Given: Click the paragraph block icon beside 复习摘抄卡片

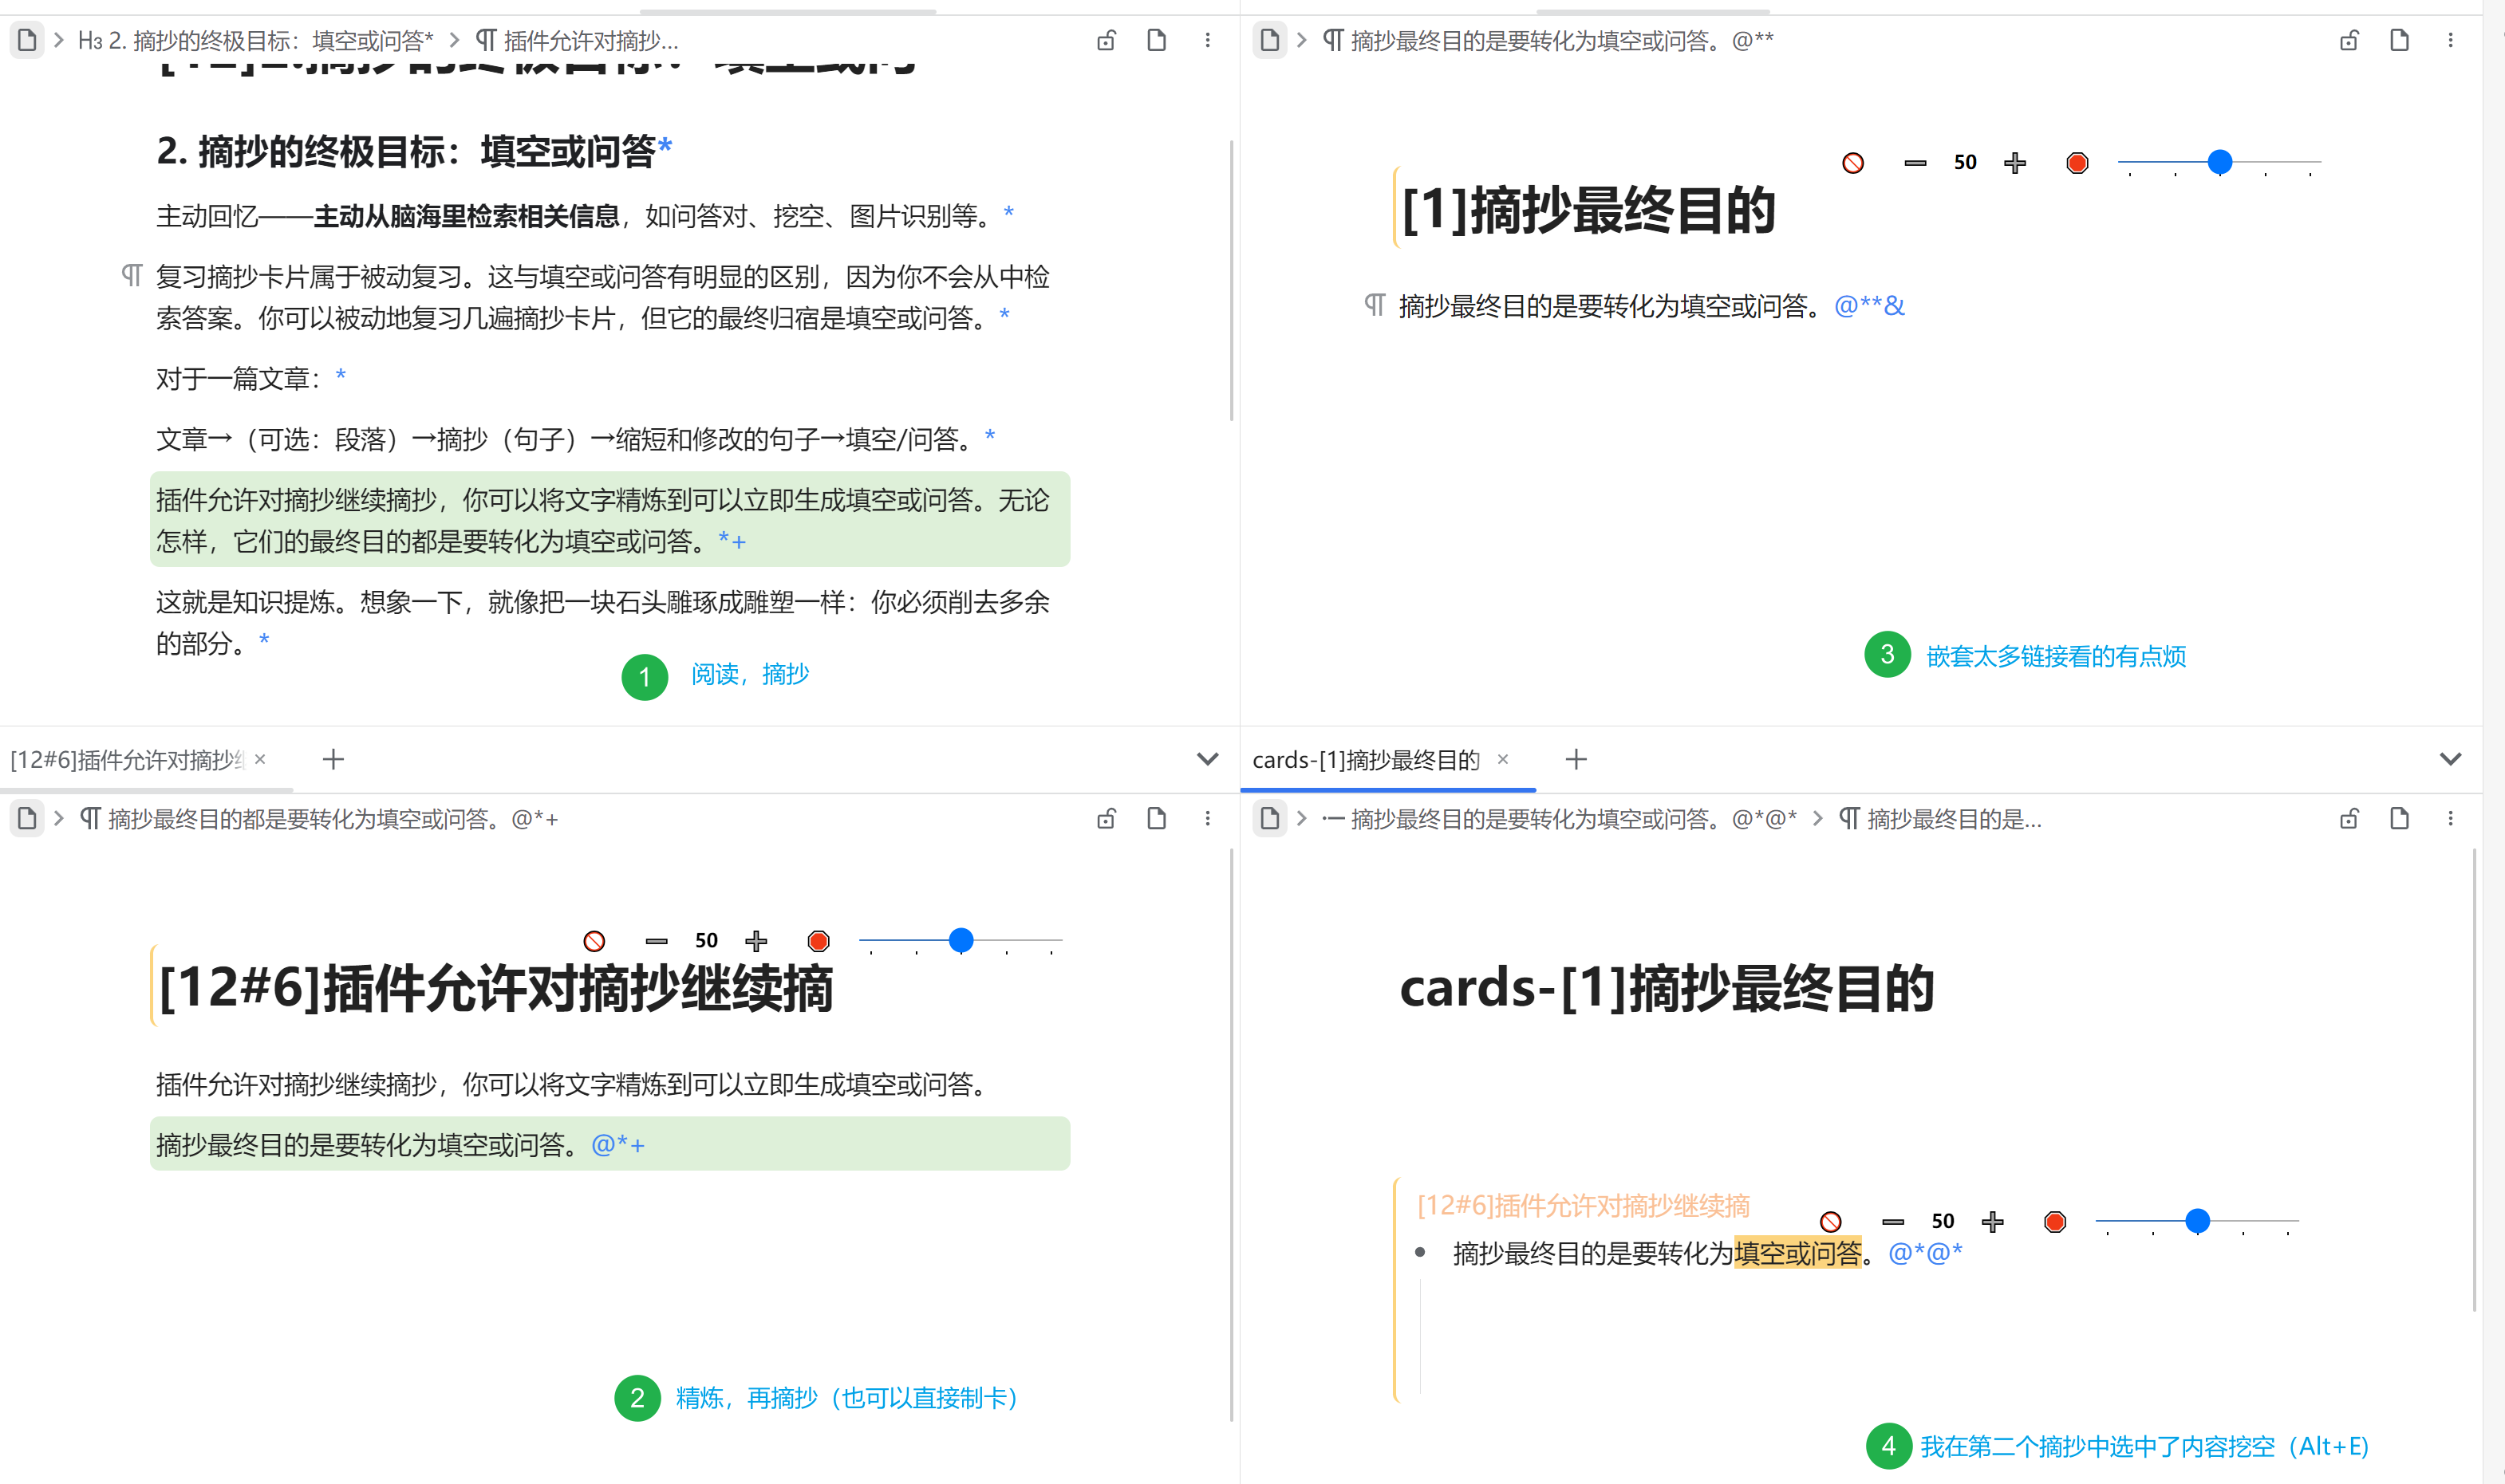Looking at the screenshot, I should point(132,275).
